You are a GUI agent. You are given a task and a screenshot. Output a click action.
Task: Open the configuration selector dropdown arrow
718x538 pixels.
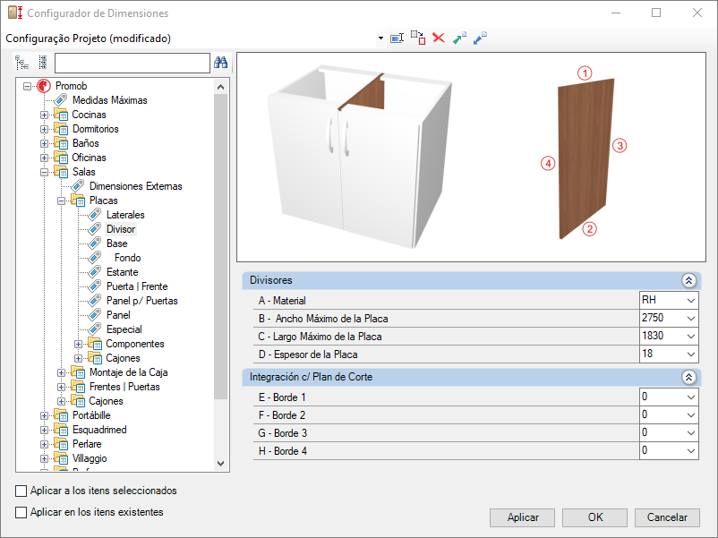pos(380,38)
